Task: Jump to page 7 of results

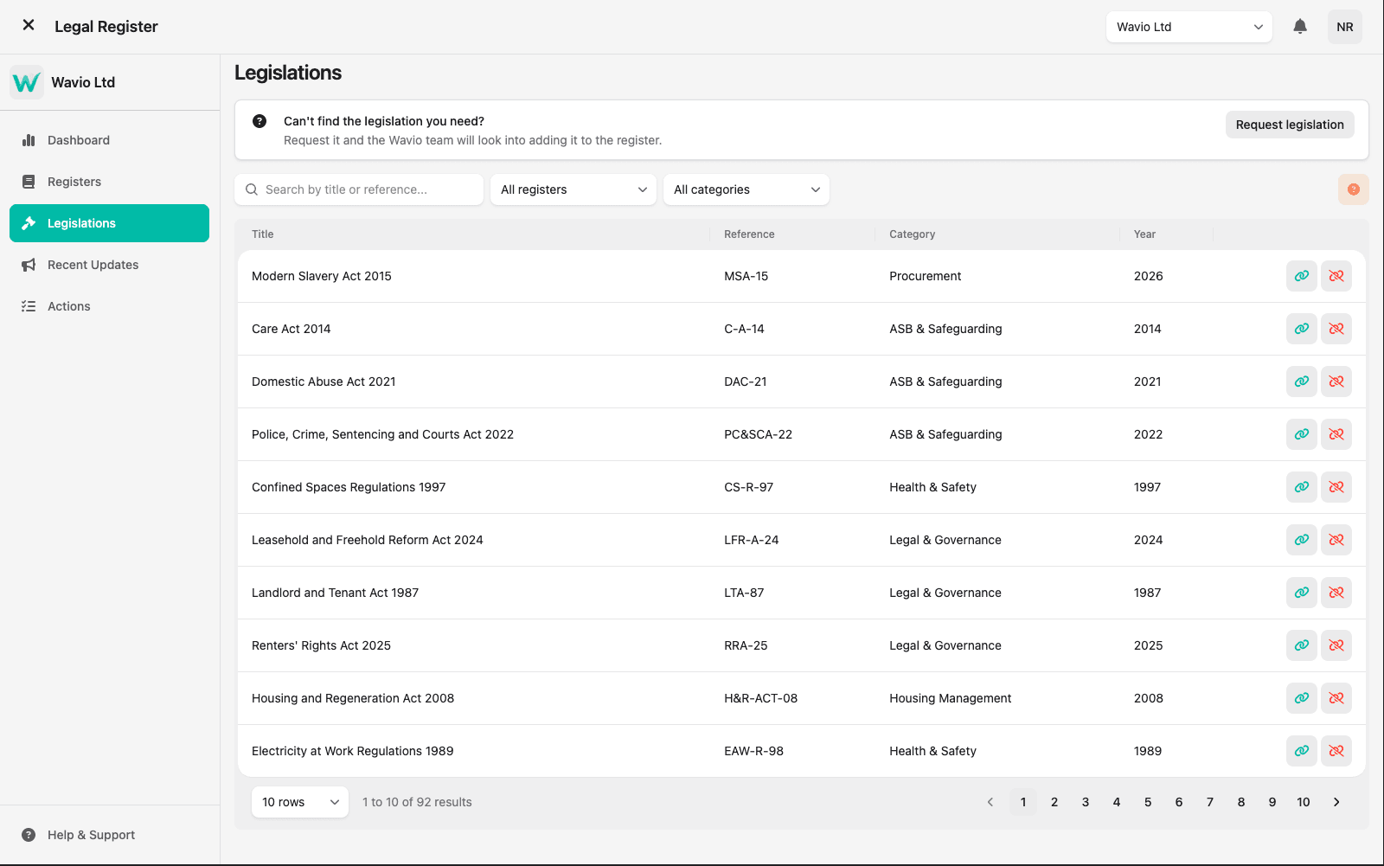Action: [1210, 802]
